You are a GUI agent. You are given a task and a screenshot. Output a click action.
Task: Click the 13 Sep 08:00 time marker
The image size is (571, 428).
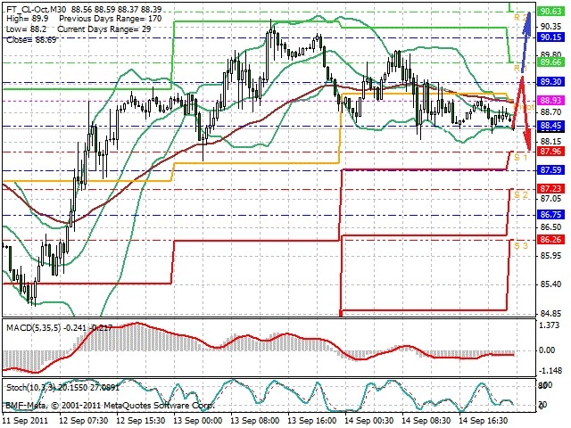click(x=255, y=421)
